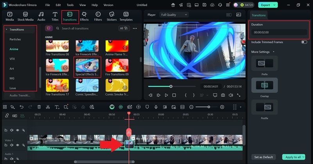This screenshot has height=164, width=313.
Task: Lock the Video 1 track
Action: coord(6,145)
